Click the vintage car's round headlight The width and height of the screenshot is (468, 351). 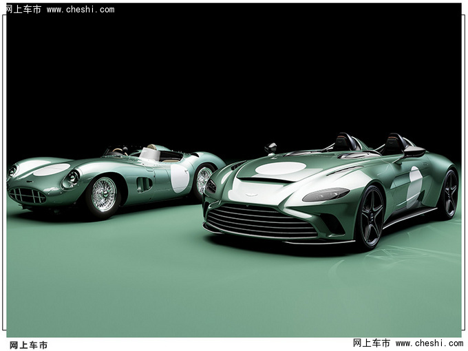tap(71, 179)
